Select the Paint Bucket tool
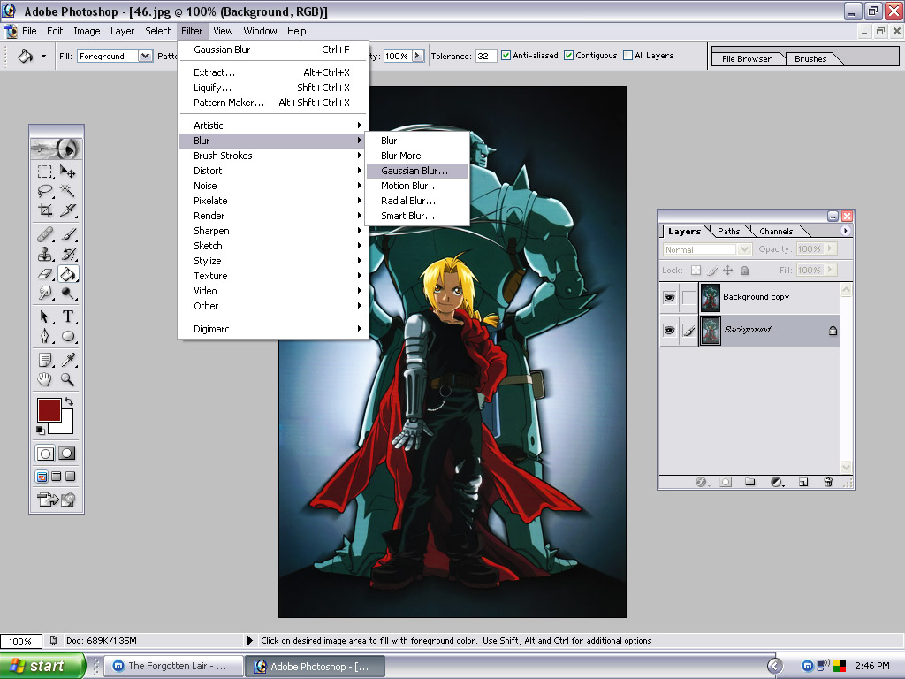 pos(67,274)
